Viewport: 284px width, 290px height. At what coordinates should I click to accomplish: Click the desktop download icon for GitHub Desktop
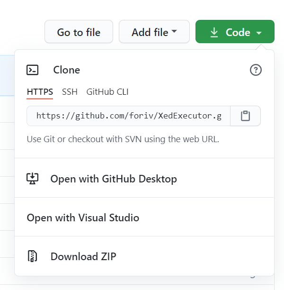coord(32,179)
